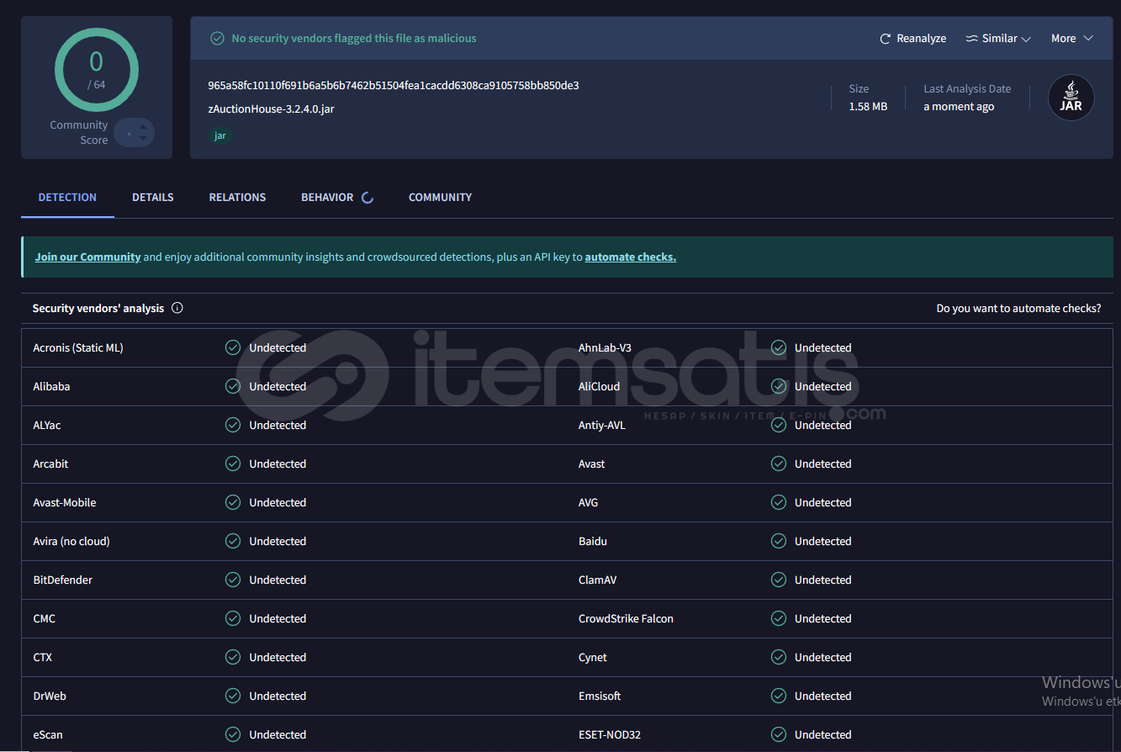The height and width of the screenshot is (752, 1121).
Task: Click the JAR file type icon
Action: tap(1071, 98)
